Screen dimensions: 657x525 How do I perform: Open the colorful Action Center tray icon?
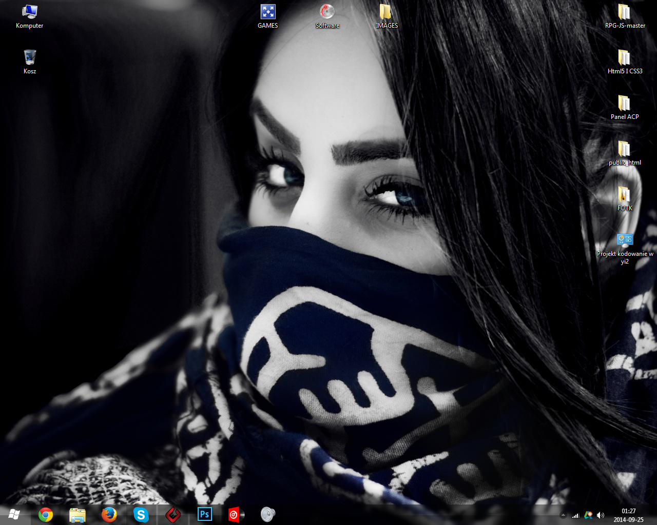pyautogui.click(x=588, y=515)
